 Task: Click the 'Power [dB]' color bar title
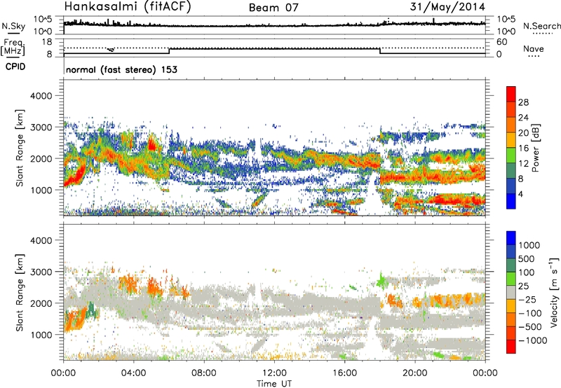click(535, 148)
